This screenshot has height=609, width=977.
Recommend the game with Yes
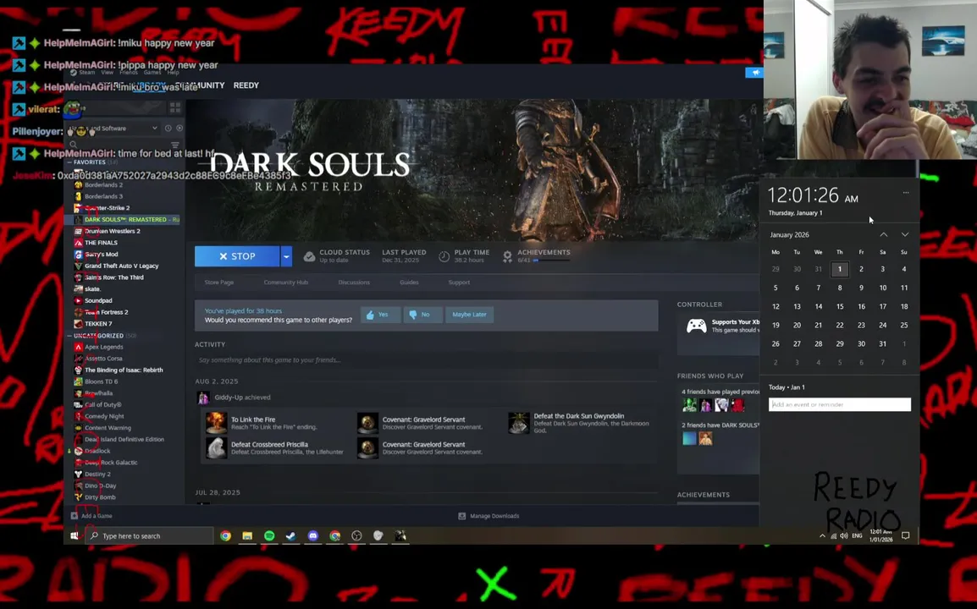click(380, 315)
